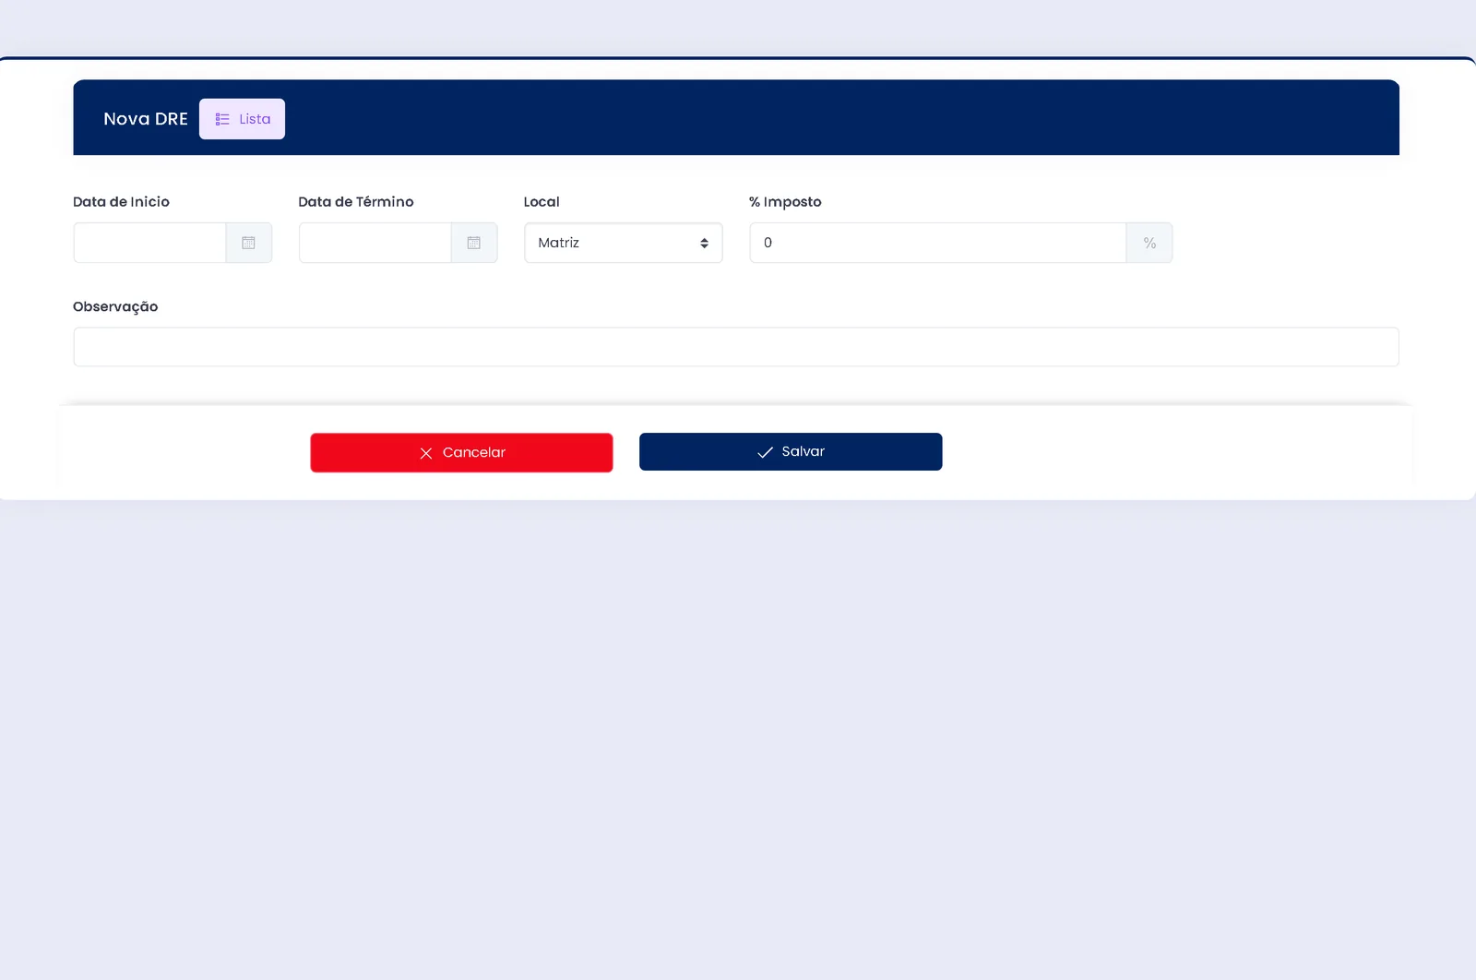The width and height of the screenshot is (1476, 980).
Task: Click the Data de Término label
Action: coord(356,202)
